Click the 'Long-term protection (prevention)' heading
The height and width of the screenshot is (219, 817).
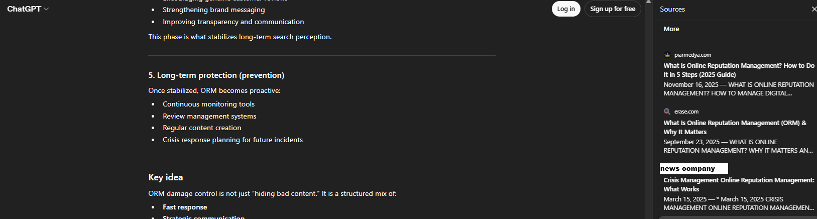[x=216, y=75]
